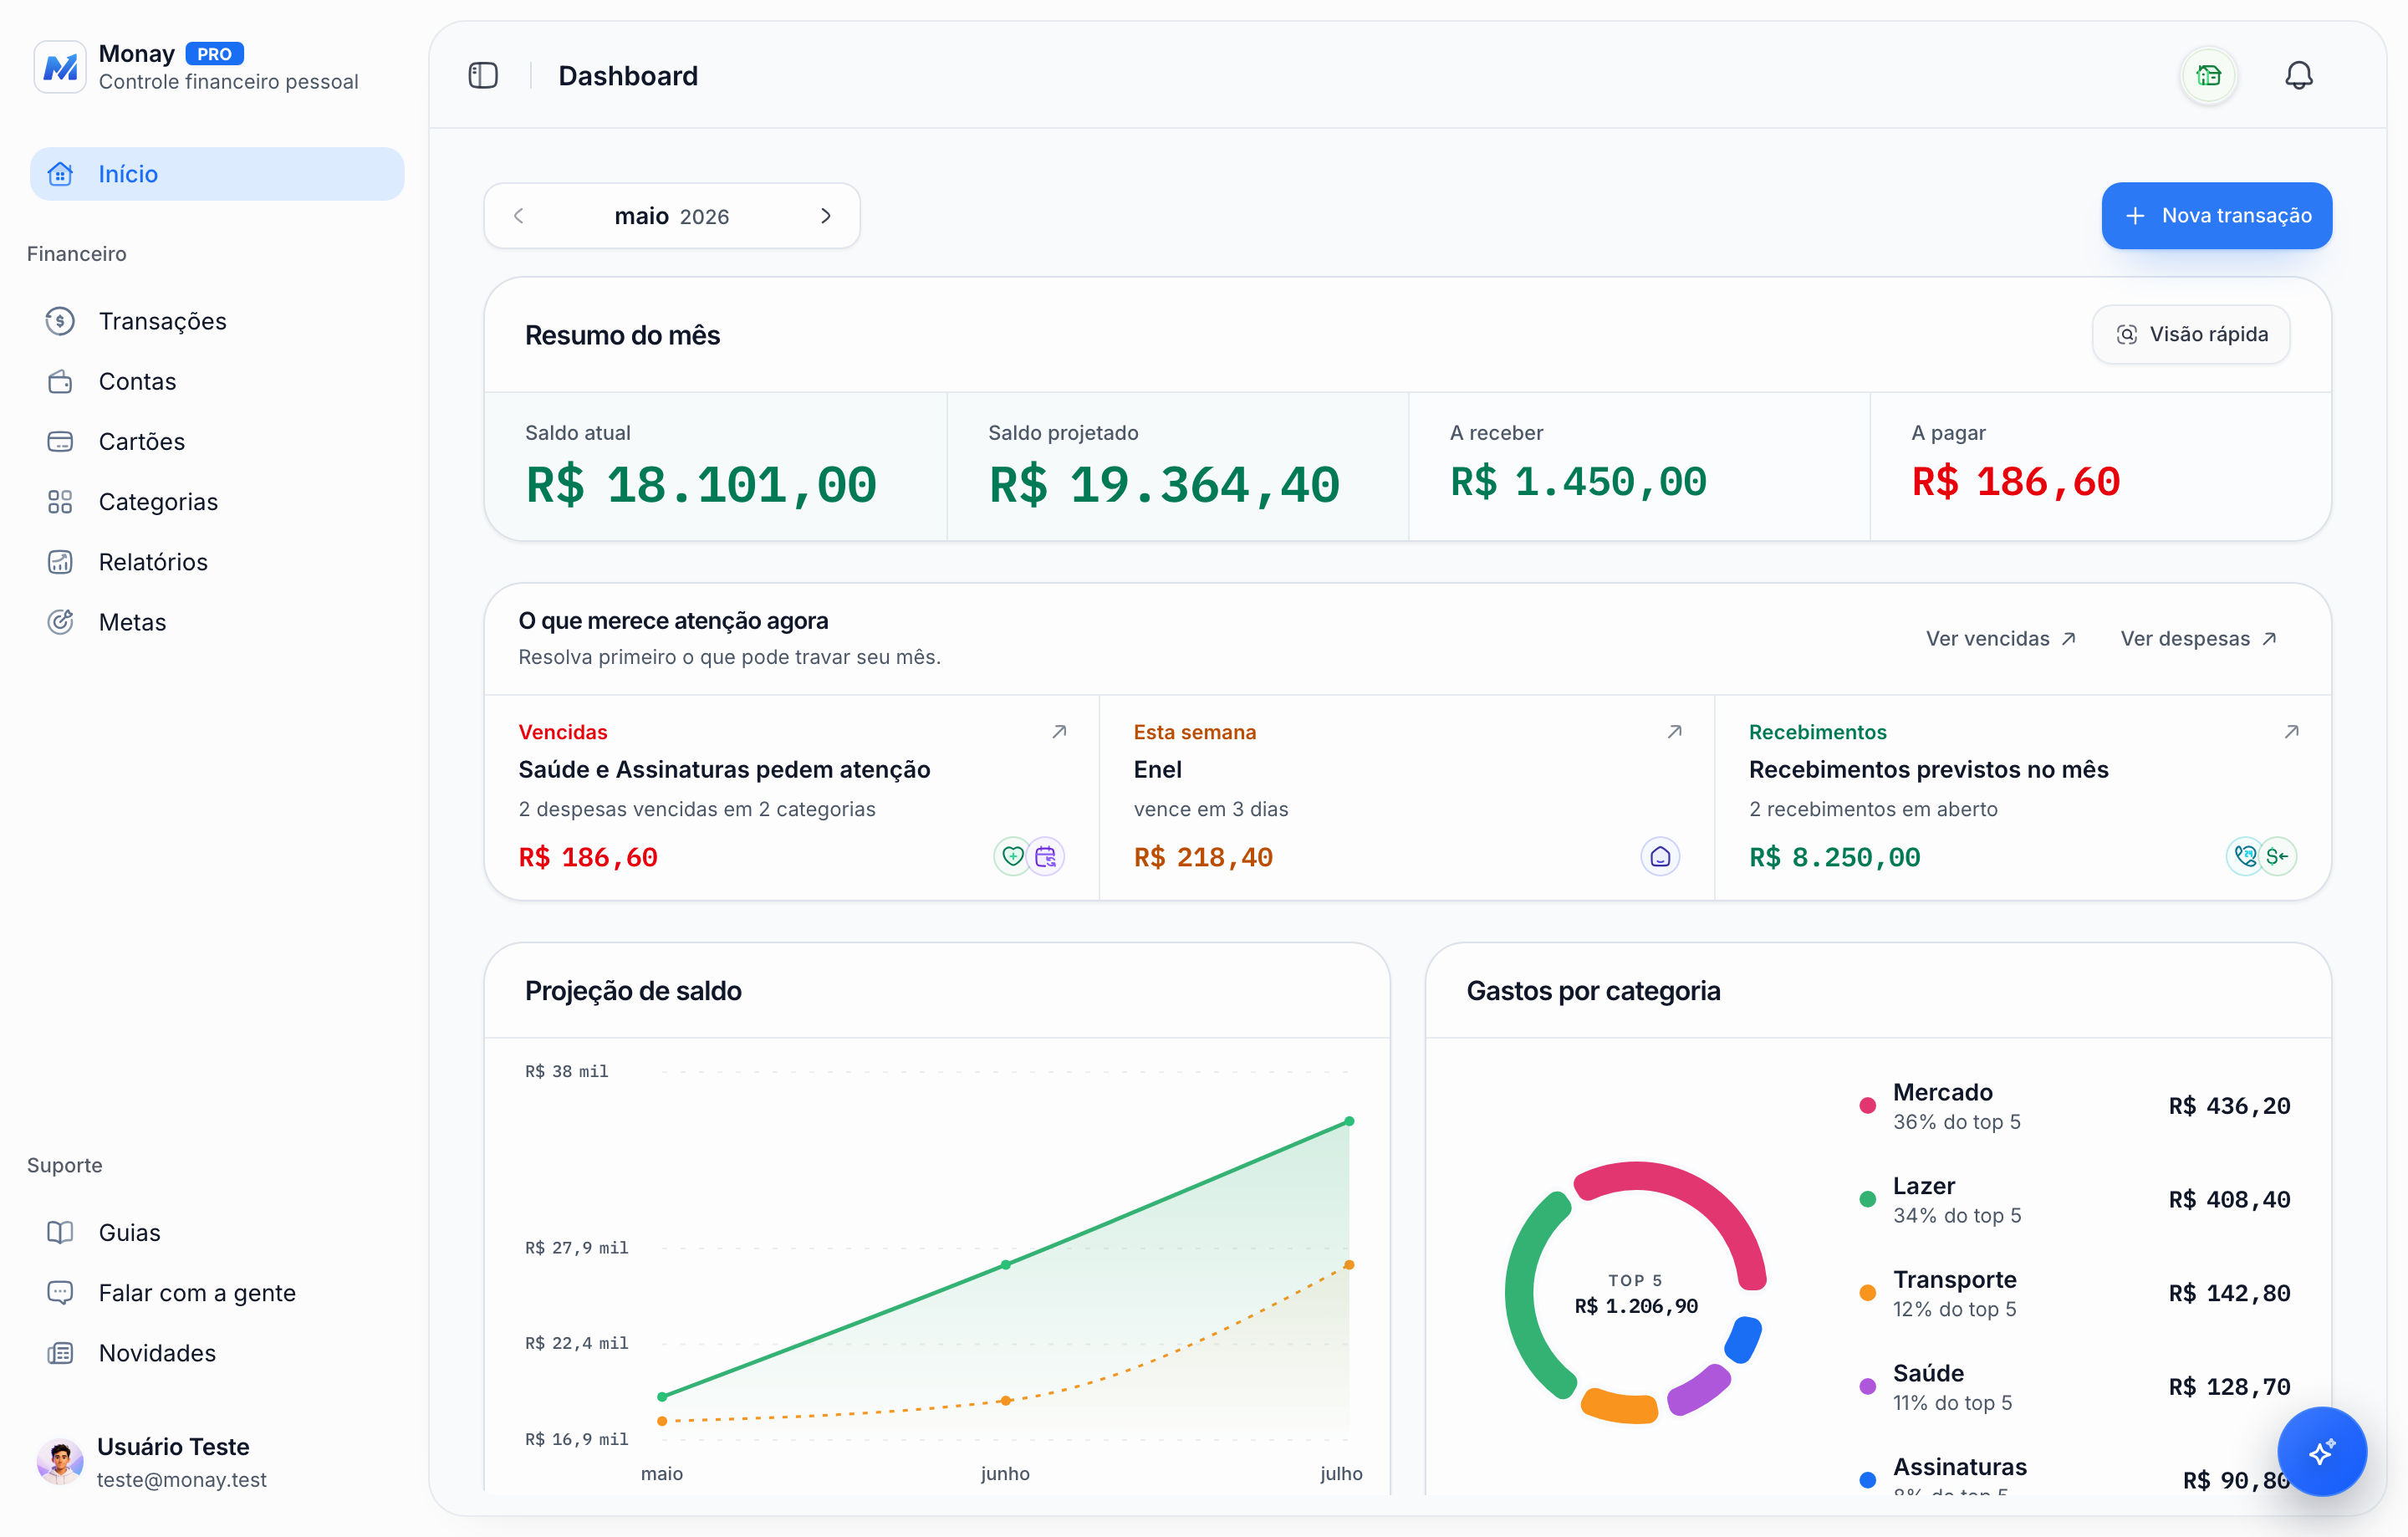Click Saldo projetado value R$ 19.364,40

[1164, 485]
